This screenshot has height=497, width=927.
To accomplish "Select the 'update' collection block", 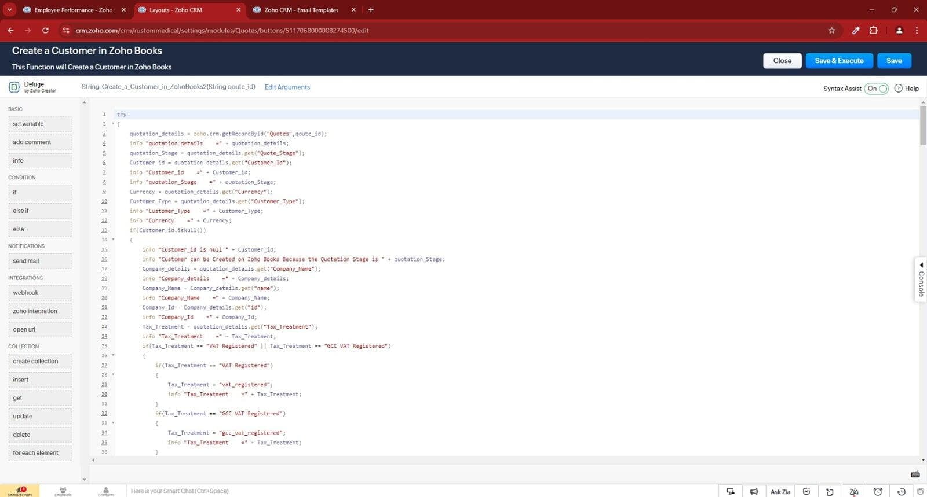I will [39, 417].
